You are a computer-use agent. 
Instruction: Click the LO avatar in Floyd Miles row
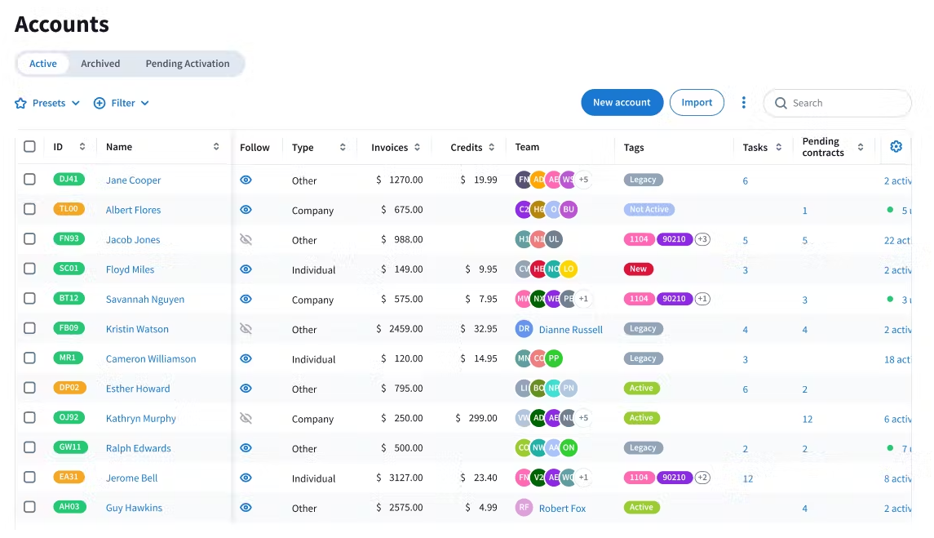click(x=569, y=269)
